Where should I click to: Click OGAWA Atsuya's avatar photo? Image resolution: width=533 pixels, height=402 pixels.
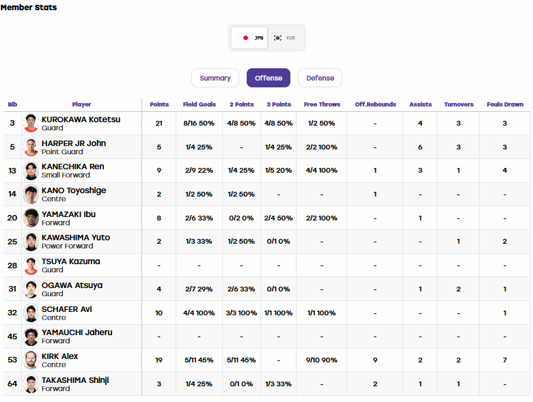pos(31,289)
